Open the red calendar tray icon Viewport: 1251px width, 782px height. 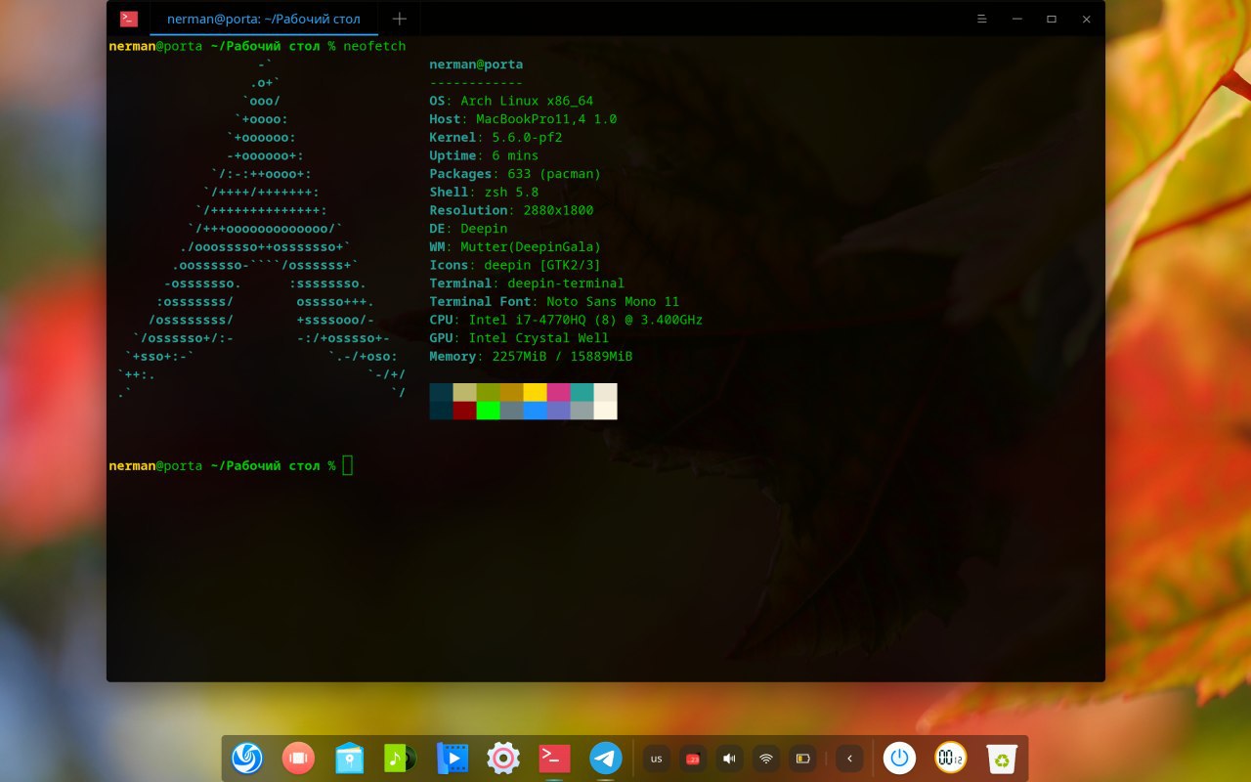693,759
